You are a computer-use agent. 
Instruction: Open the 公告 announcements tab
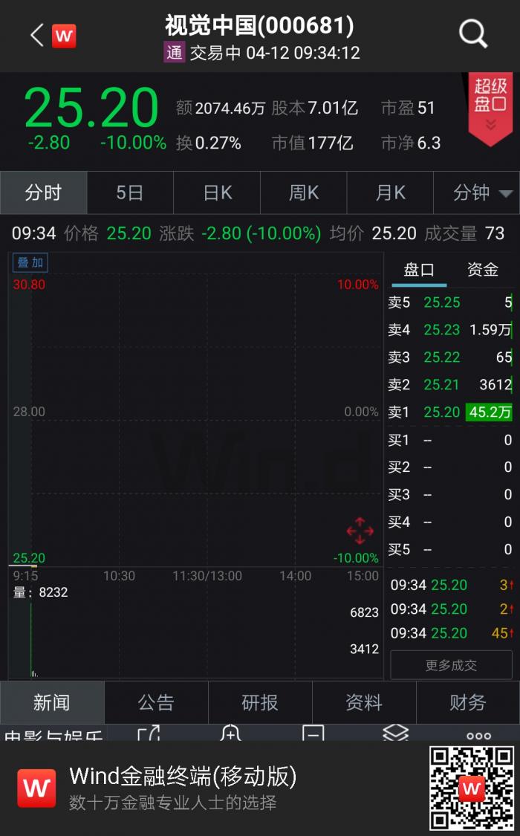156,702
